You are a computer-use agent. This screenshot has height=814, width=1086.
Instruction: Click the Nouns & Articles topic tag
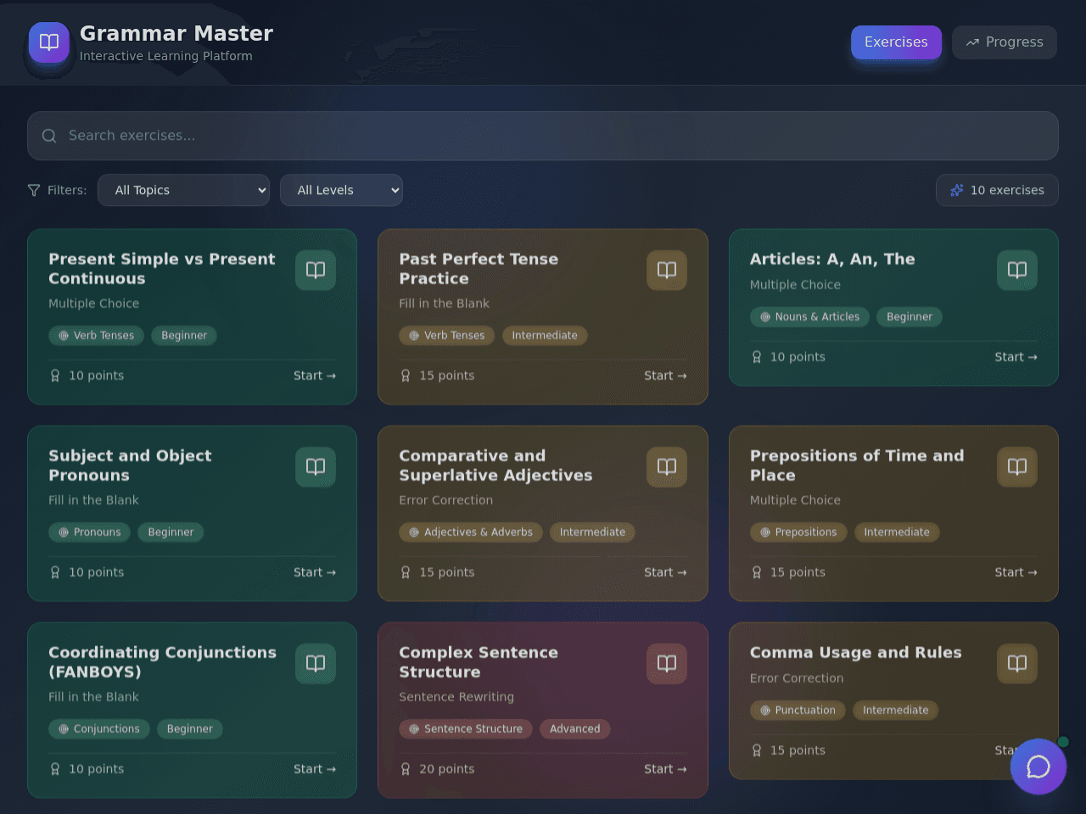(x=809, y=317)
